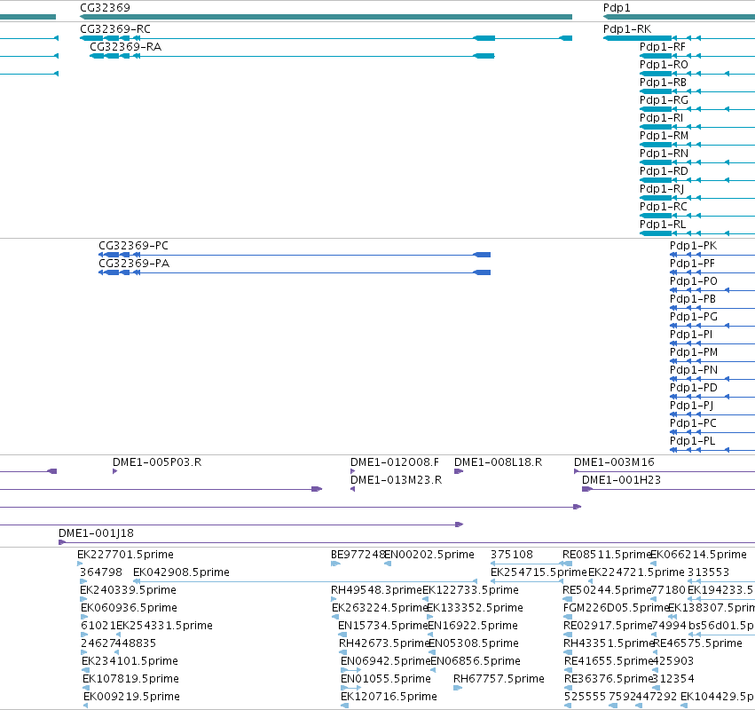The image size is (755, 710).
Task: Click the RE36376.5prime EST label
Action: 608,679
